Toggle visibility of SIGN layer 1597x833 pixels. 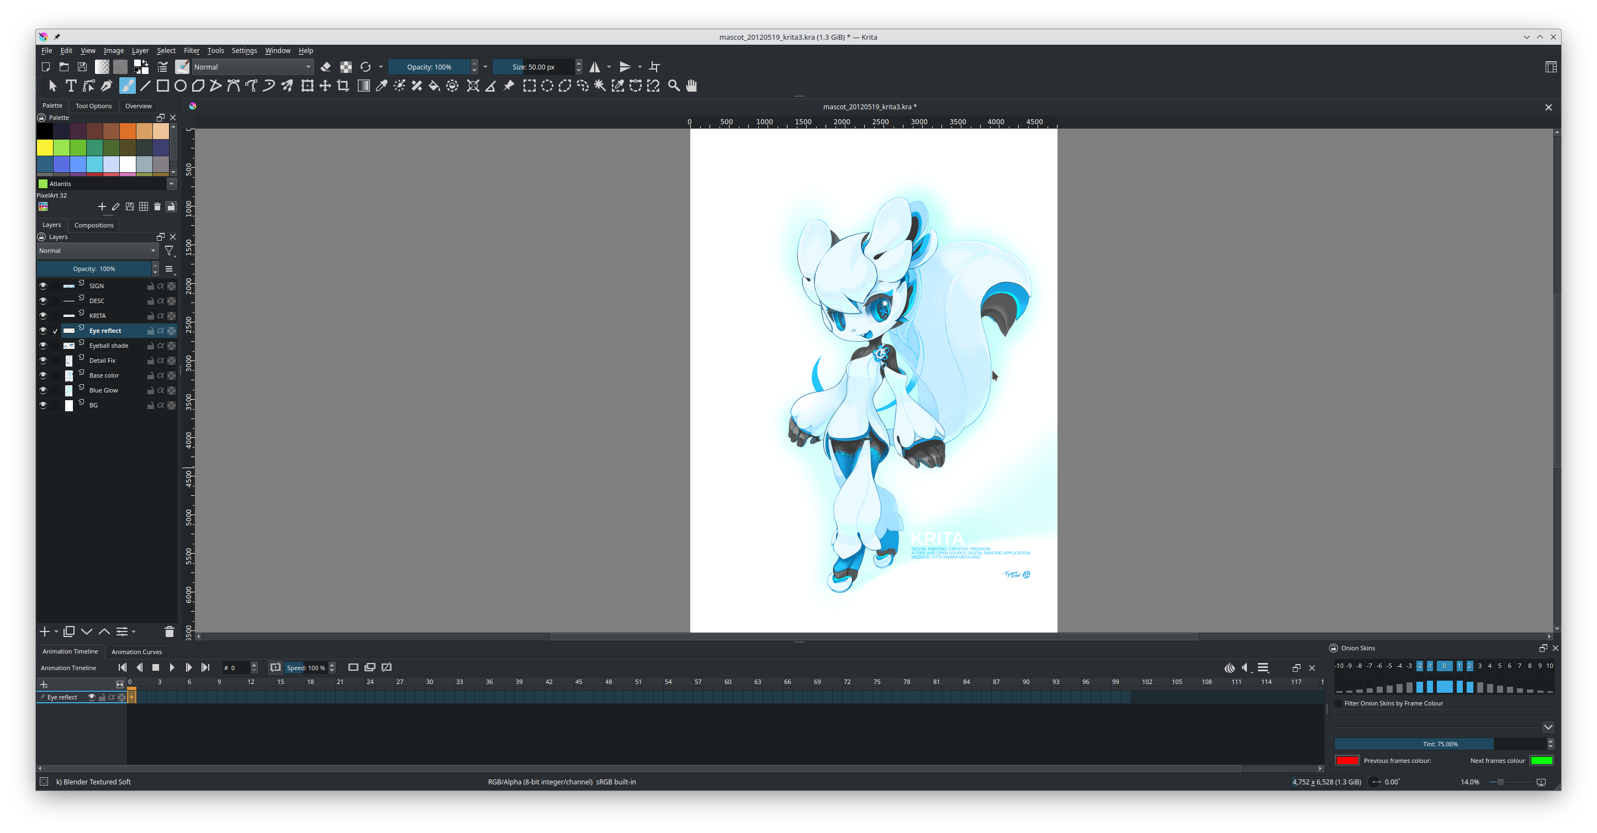coord(43,286)
